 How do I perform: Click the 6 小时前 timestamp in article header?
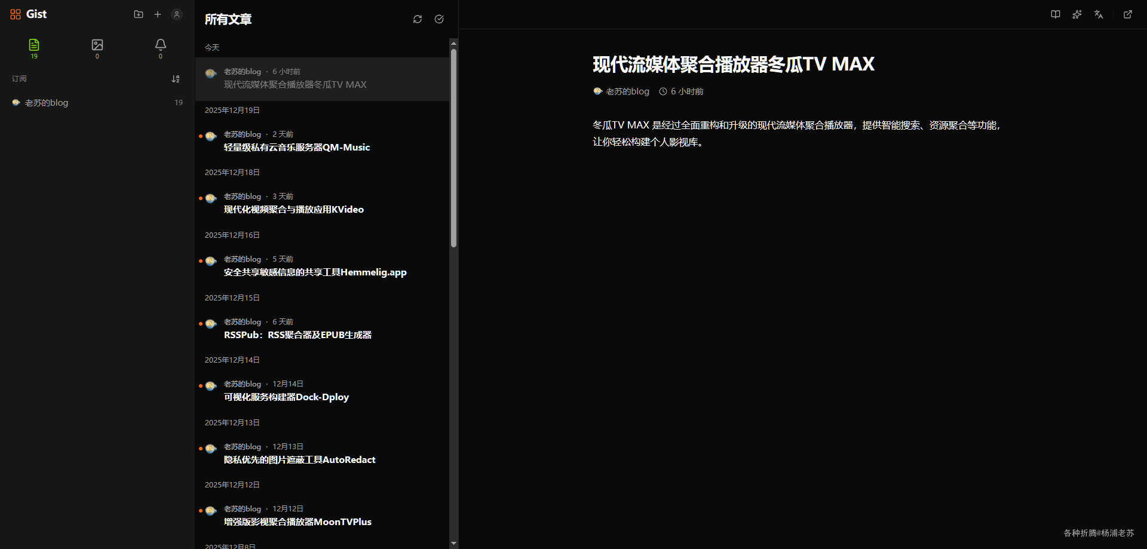(687, 91)
